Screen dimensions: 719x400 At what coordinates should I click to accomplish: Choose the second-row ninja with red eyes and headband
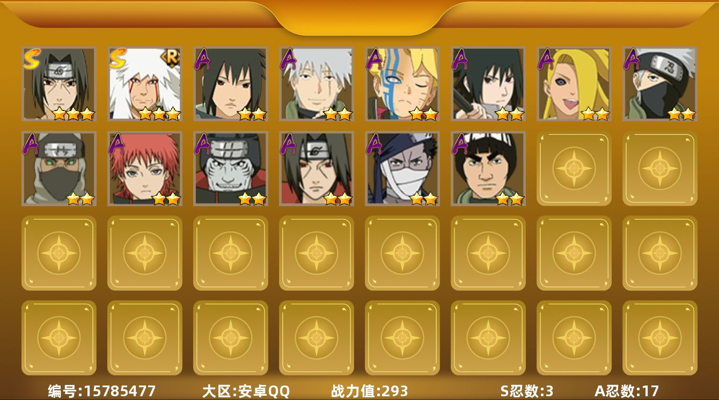point(317,169)
